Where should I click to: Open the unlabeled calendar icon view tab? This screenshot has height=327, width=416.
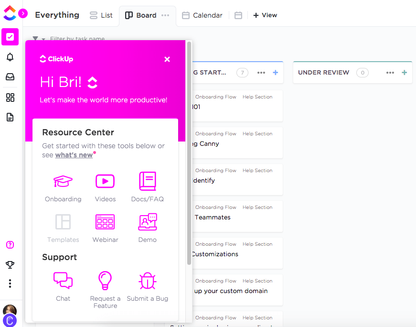(x=238, y=15)
